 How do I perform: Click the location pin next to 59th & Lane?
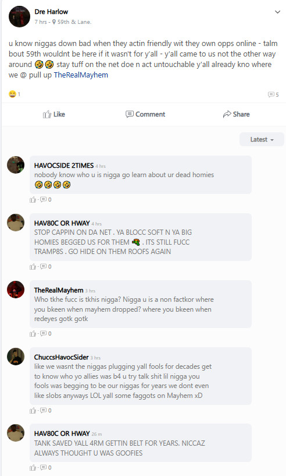coord(54,22)
